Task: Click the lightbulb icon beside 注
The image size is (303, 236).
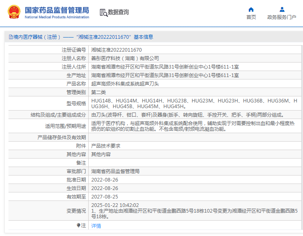Action: (78, 225)
